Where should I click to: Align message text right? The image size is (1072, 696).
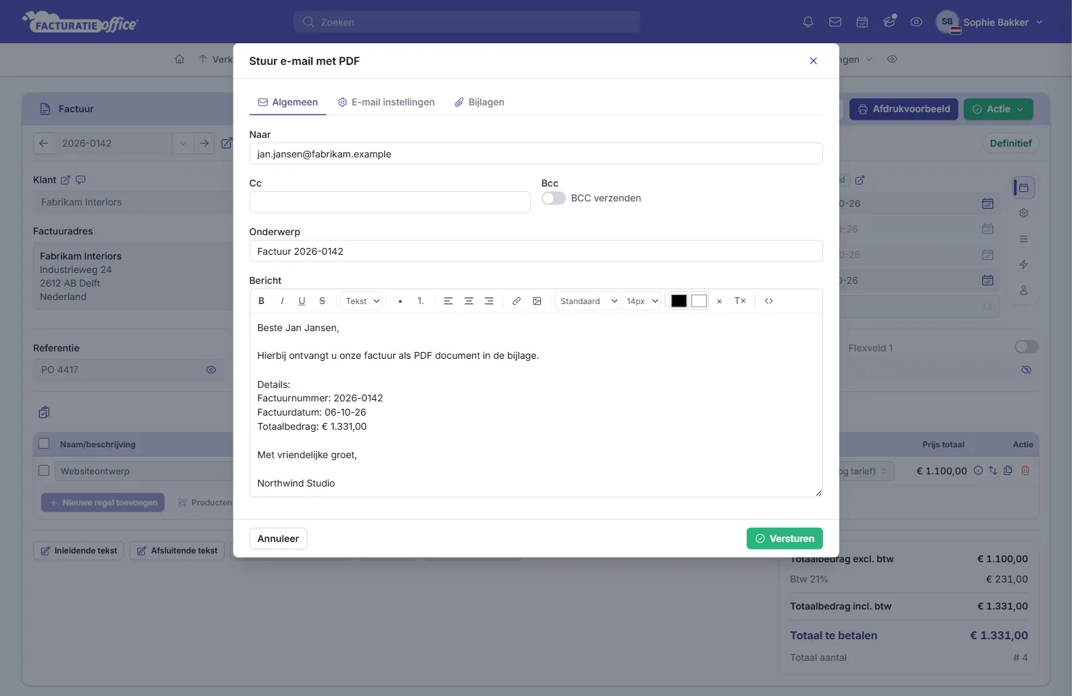(x=489, y=301)
